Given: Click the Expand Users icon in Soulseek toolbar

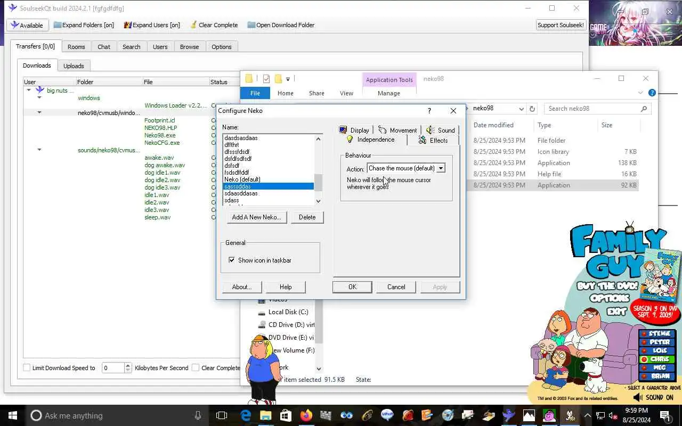Looking at the screenshot, I should (x=127, y=25).
